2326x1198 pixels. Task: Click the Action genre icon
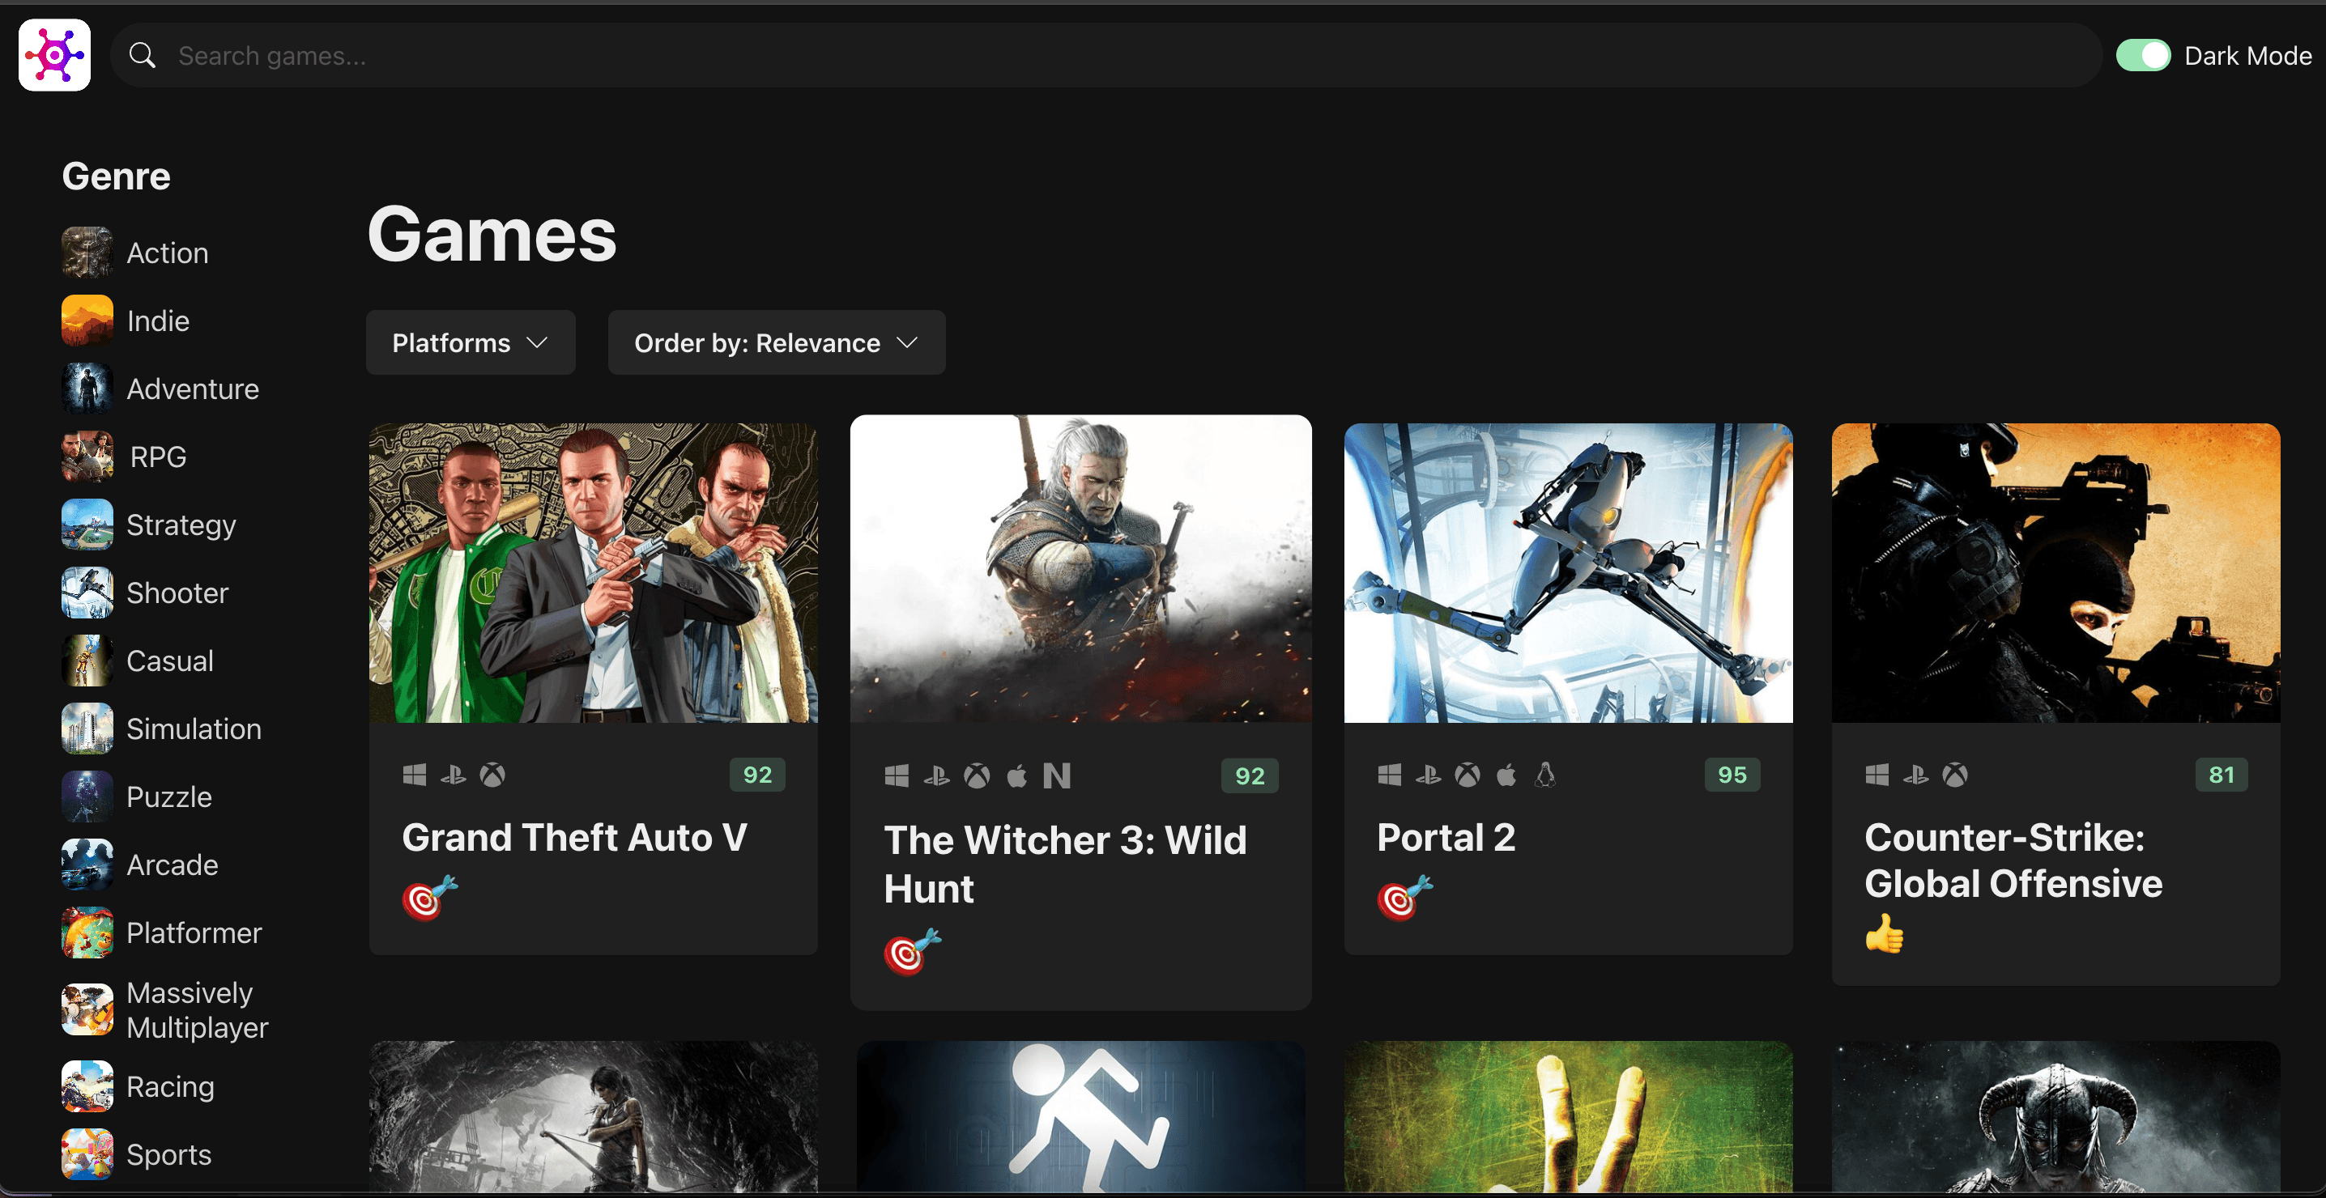click(87, 253)
